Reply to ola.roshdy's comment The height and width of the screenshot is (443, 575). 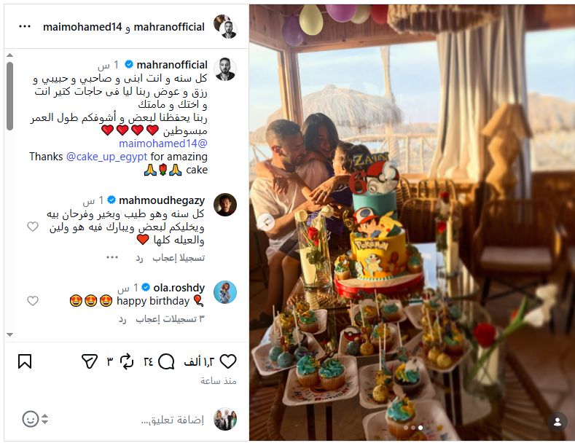[122, 319]
